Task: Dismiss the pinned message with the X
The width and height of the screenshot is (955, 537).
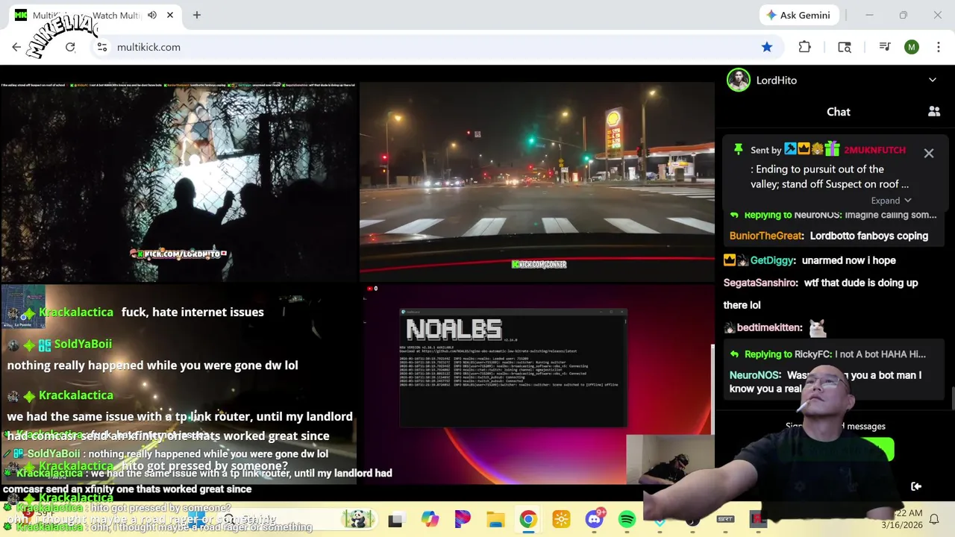Action: pyautogui.click(x=929, y=153)
